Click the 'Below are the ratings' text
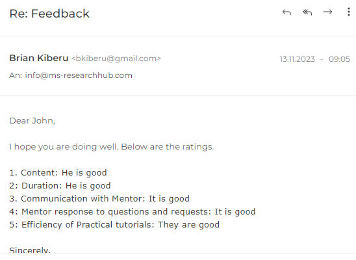This screenshot has height=260, width=356. point(168,147)
